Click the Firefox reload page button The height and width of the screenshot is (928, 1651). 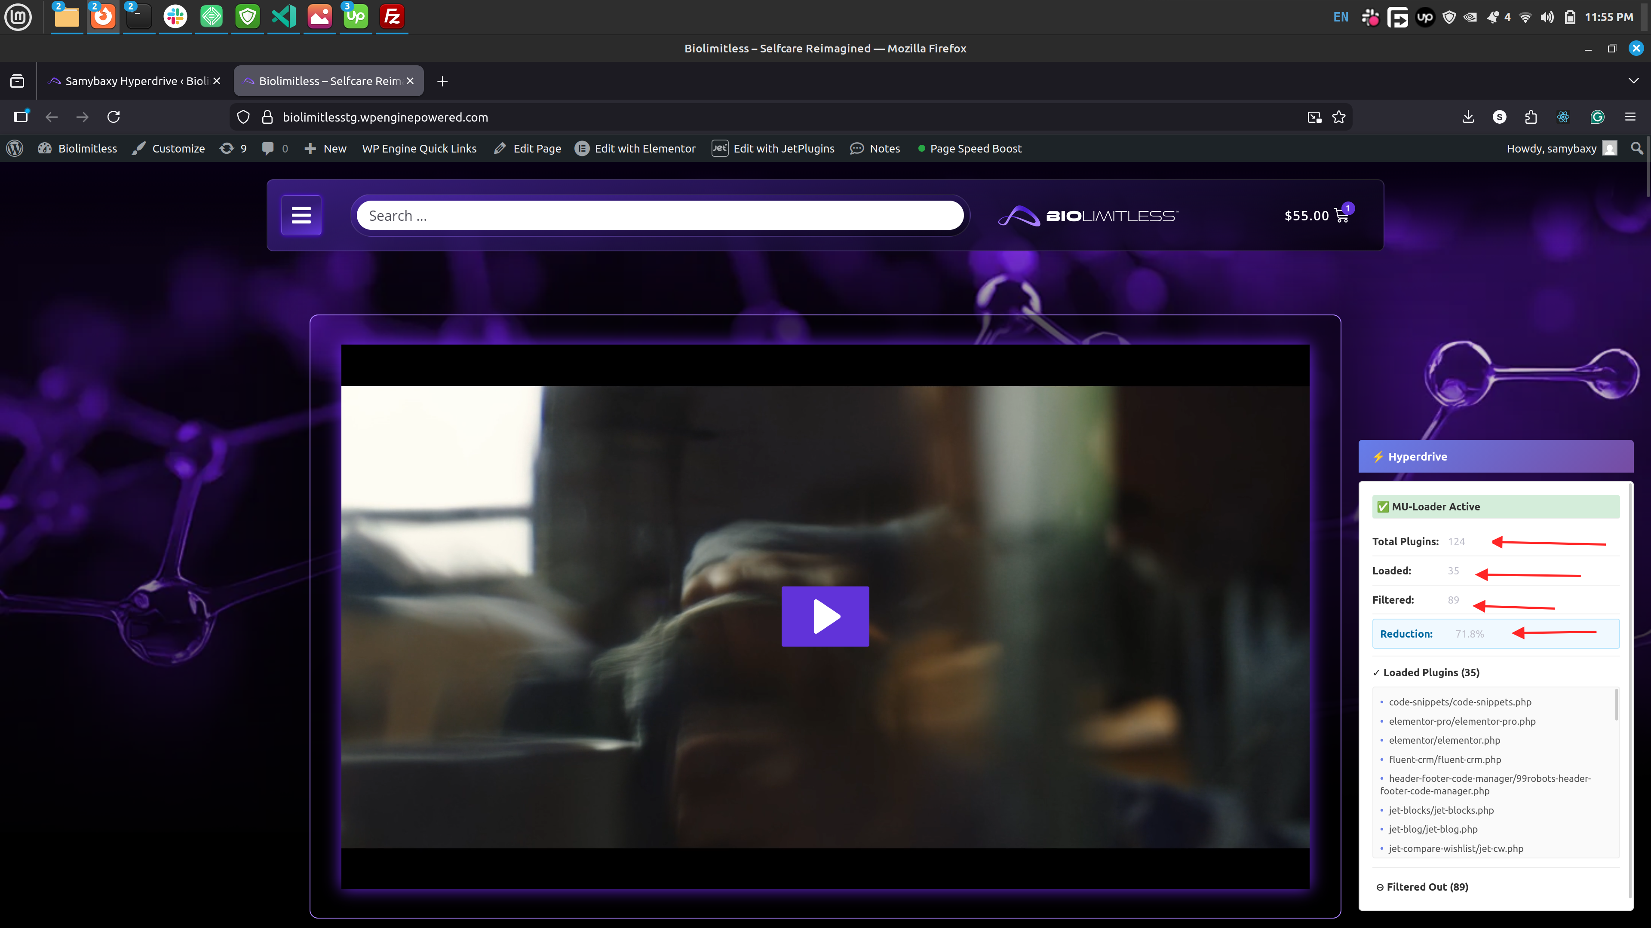tap(114, 116)
